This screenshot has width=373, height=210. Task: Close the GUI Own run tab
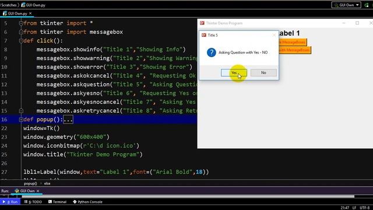(38, 191)
